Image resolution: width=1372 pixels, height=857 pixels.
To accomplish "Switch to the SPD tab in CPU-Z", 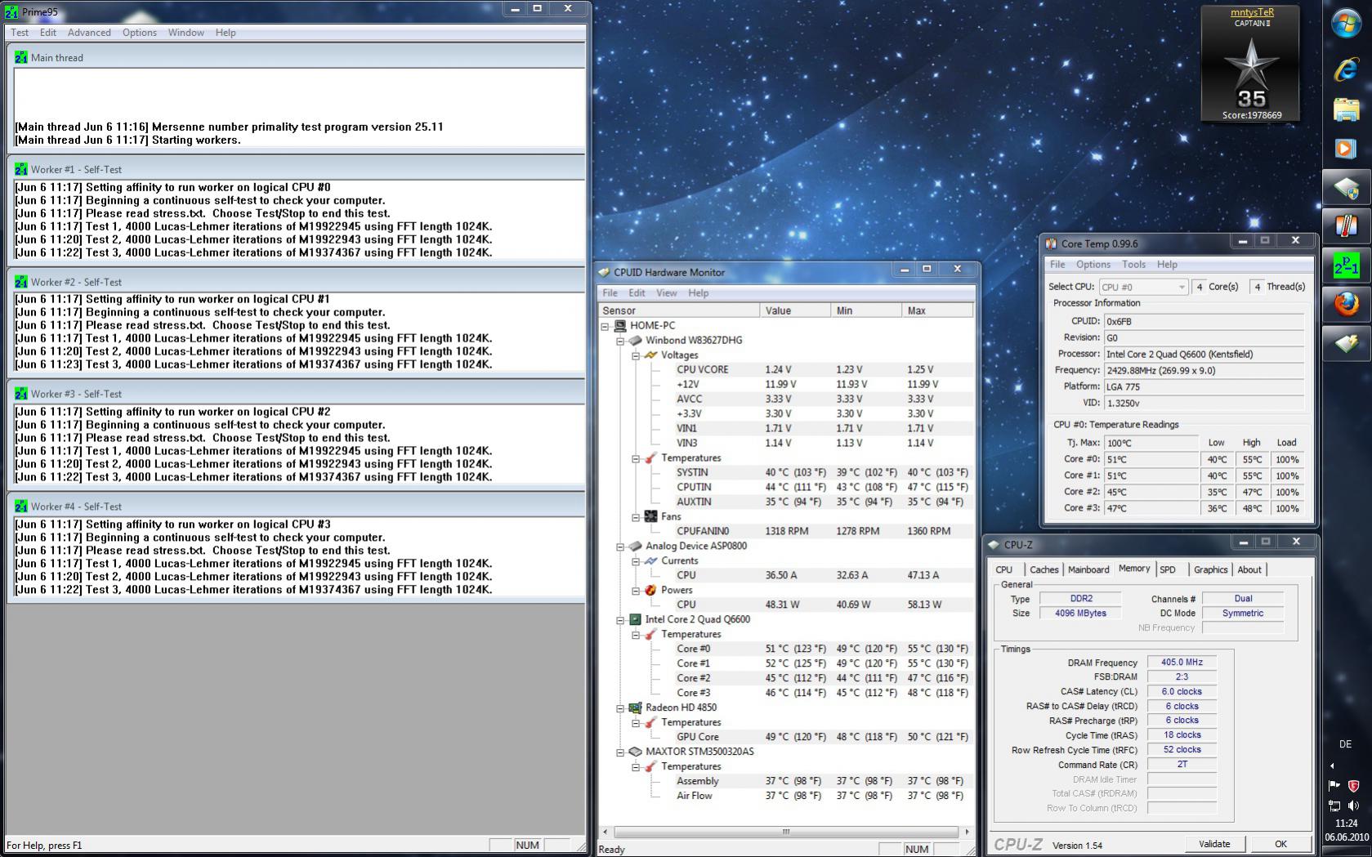I will pyautogui.click(x=1168, y=569).
